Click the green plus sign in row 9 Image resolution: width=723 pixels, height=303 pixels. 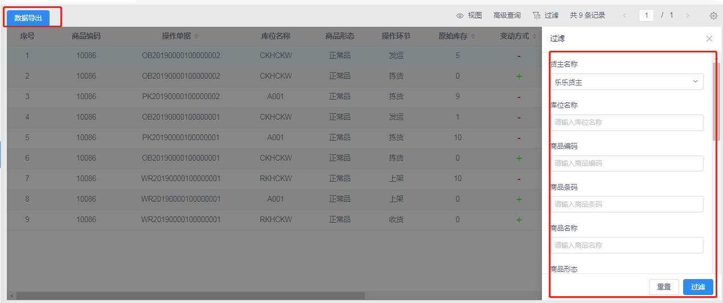click(x=519, y=220)
